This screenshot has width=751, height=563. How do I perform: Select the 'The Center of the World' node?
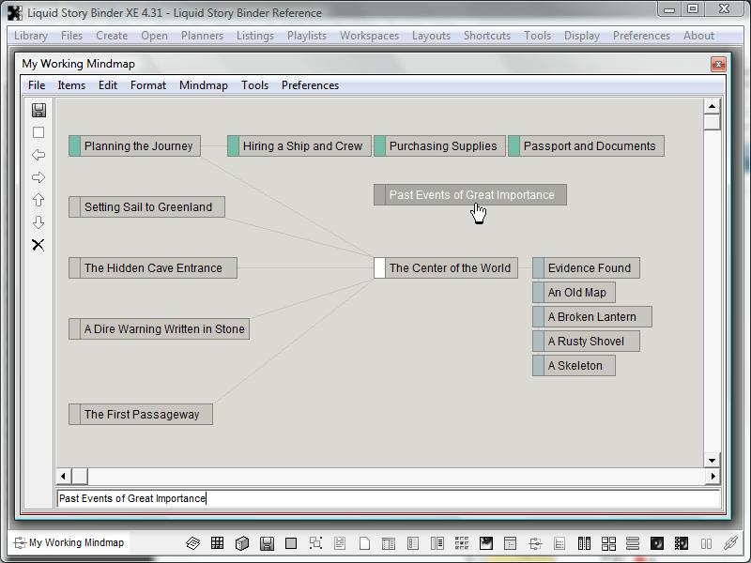click(450, 268)
